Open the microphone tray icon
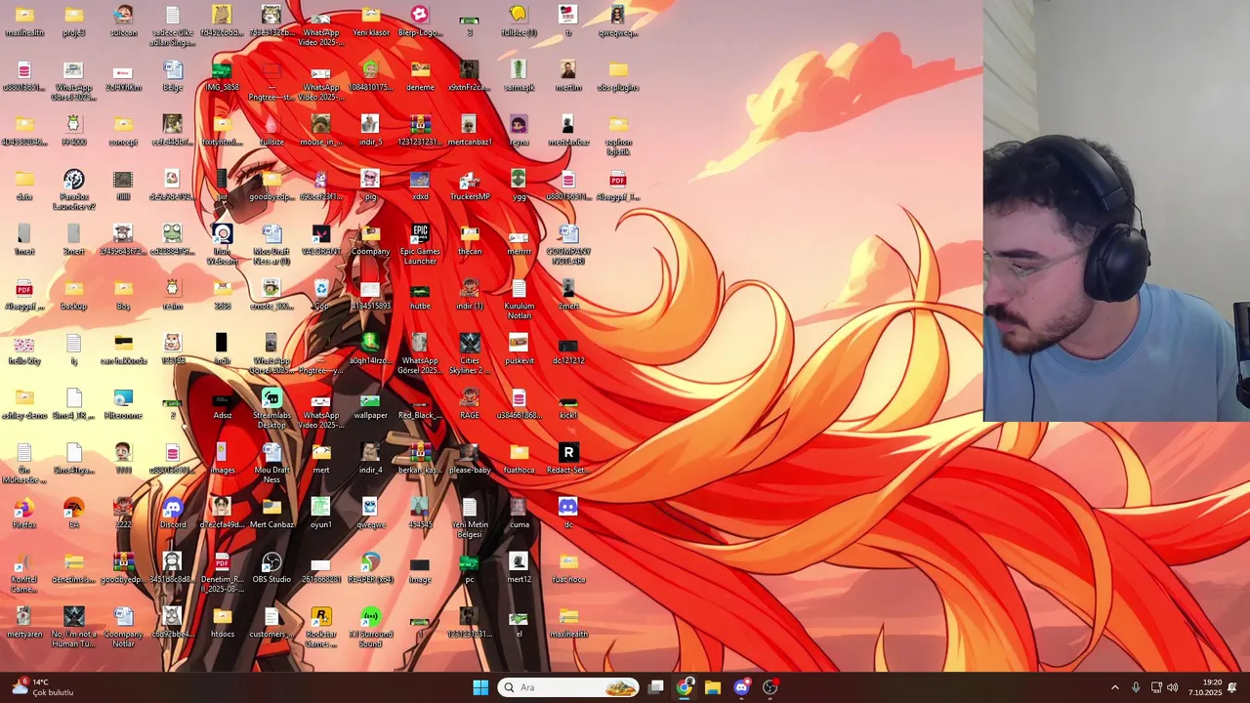The height and width of the screenshot is (703, 1250). tap(1136, 687)
